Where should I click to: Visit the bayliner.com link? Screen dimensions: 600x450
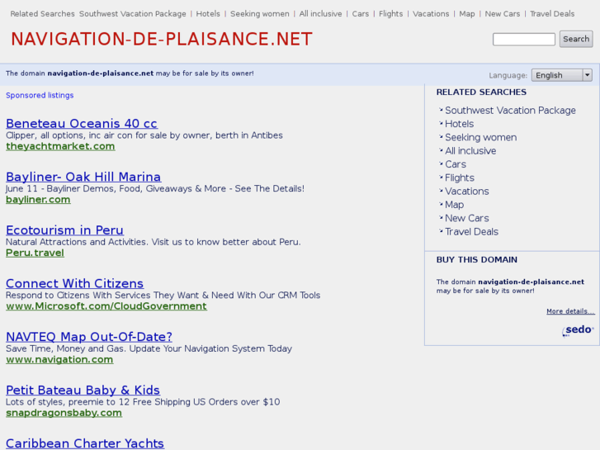click(x=38, y=200)
